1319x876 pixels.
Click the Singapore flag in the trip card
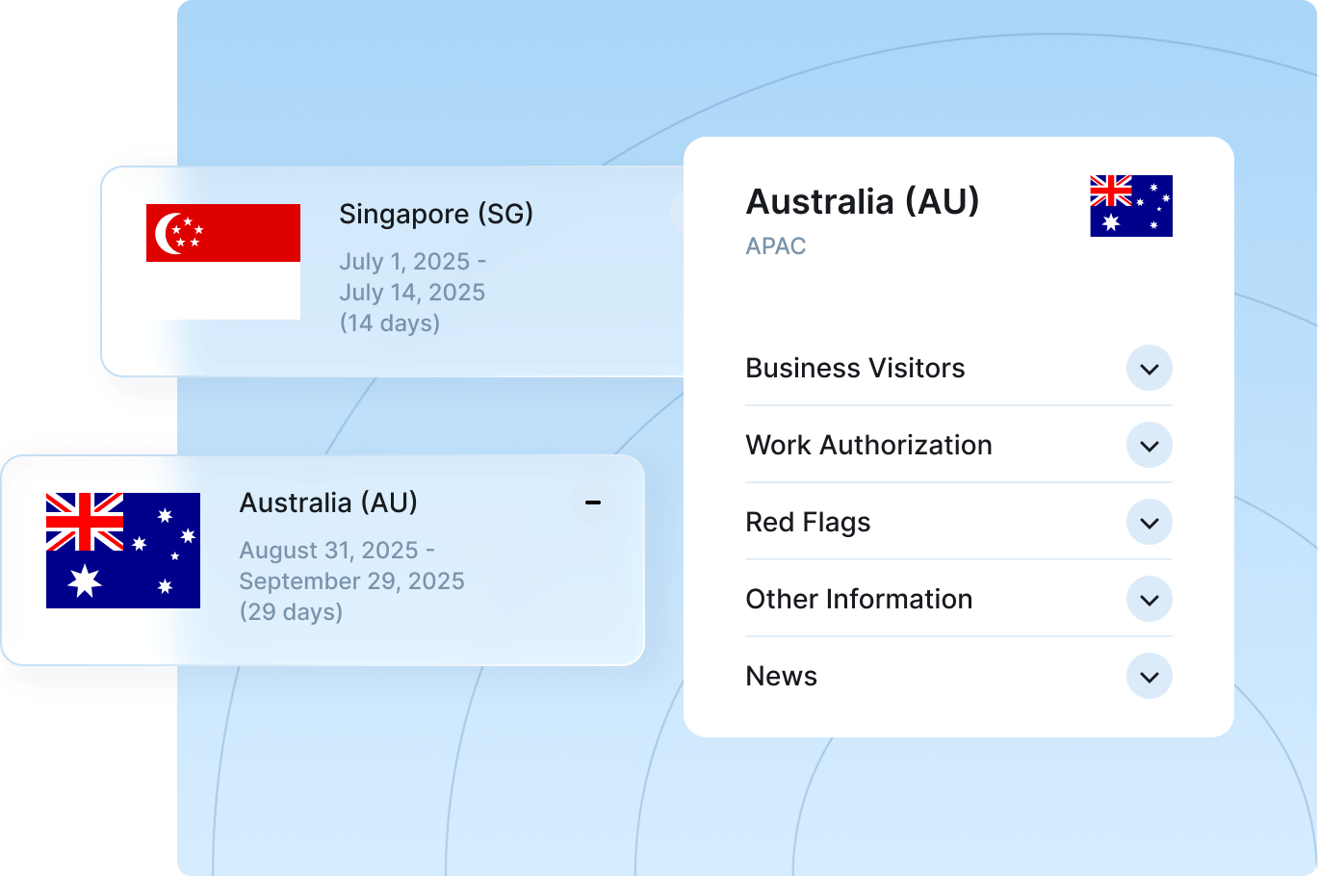(x=222, y=261)
